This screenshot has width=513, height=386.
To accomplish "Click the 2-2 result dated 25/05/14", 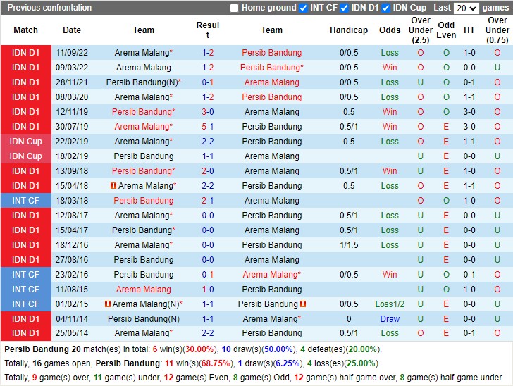I will tap(208, 333).
